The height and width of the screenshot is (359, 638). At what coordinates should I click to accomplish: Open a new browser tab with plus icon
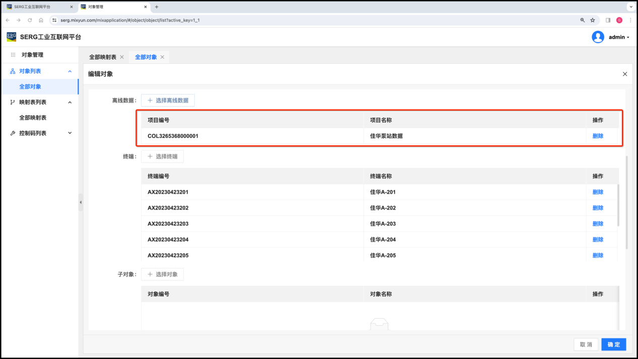point(157,7)
